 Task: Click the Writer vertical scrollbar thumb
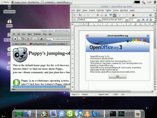click(155, 37)
